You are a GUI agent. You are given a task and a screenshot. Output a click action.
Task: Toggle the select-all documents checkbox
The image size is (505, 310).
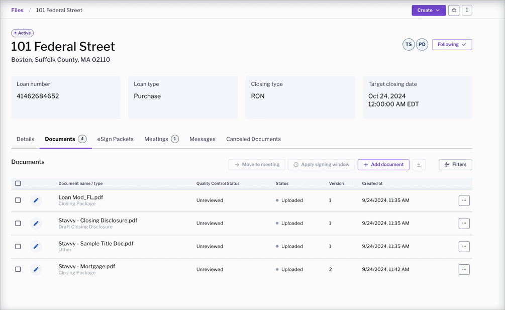click(x=18, y=183)
